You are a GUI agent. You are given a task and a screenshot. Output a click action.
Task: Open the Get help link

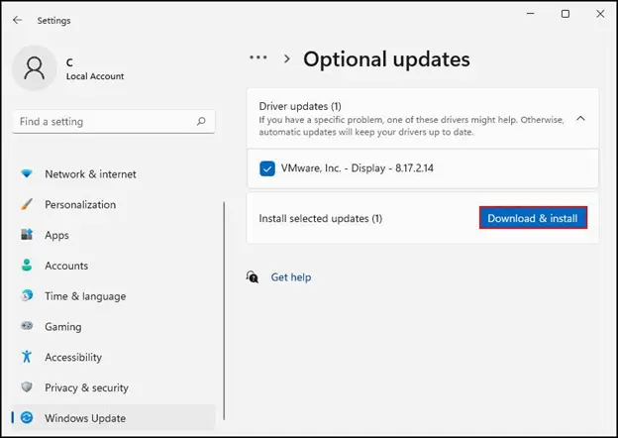click(x=291, y=277)
